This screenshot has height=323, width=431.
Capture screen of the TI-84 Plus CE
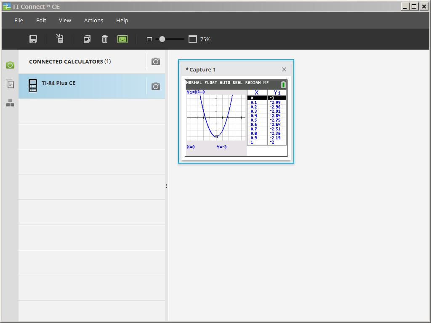(156, 87)
